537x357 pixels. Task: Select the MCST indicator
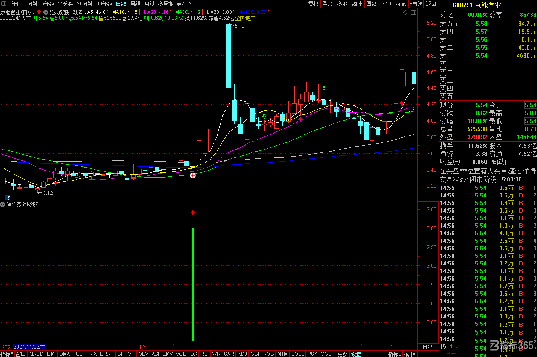click(328, 354)
